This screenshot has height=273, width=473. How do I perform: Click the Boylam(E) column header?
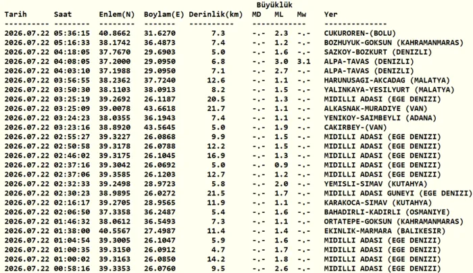[x=164, y=14]
